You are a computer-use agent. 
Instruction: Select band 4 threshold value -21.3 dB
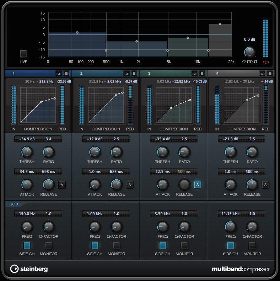(230, 139)
